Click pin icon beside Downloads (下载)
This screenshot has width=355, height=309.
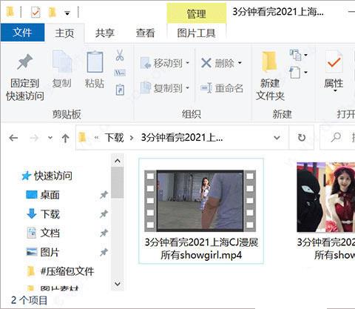click(104, 214)
